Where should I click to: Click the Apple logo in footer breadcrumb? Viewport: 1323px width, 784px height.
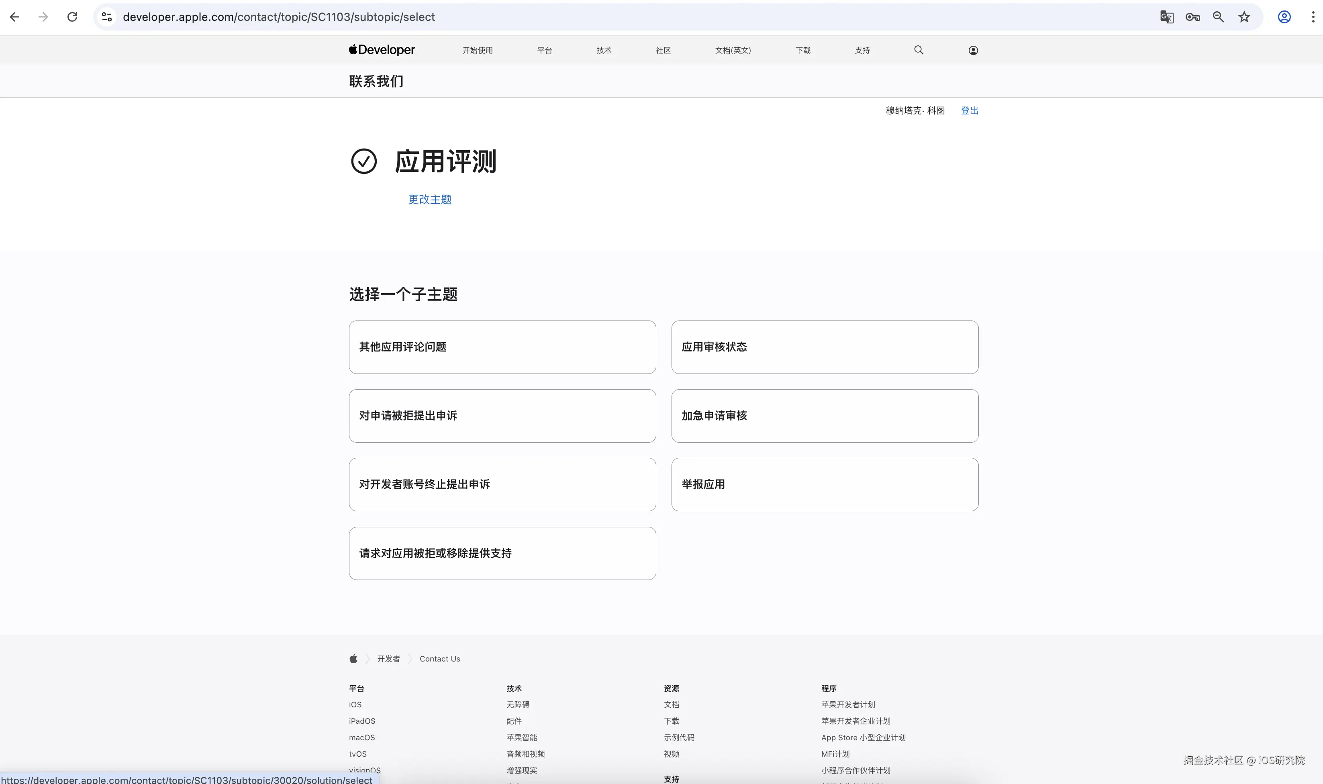coord(353,658)
